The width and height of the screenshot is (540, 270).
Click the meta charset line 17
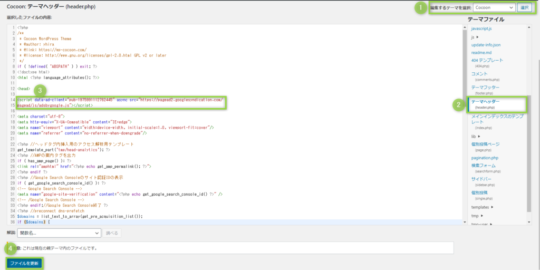coord(41,117)
